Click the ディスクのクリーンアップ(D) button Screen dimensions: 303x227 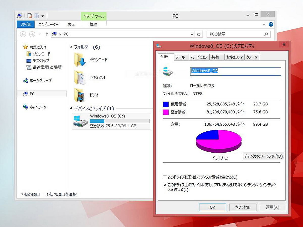pos(263,156)
